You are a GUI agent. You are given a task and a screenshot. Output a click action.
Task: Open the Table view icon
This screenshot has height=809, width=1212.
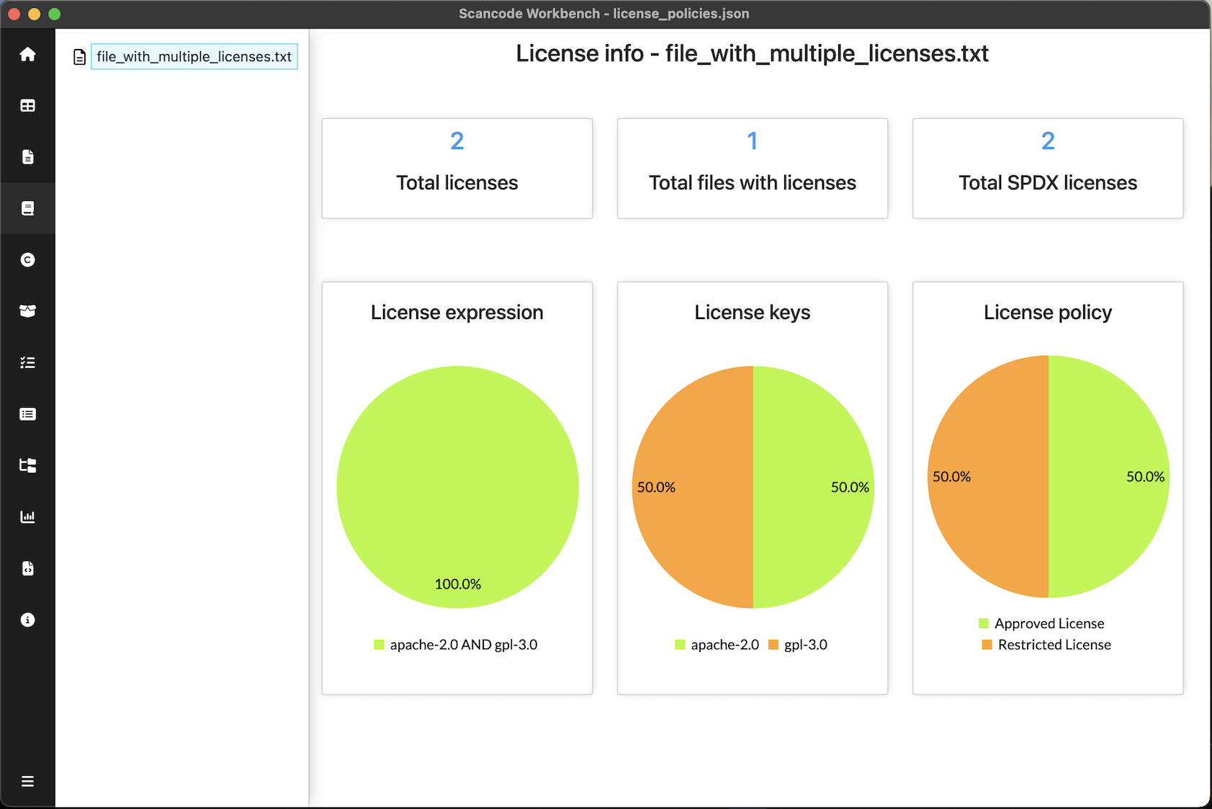[27, 106]
